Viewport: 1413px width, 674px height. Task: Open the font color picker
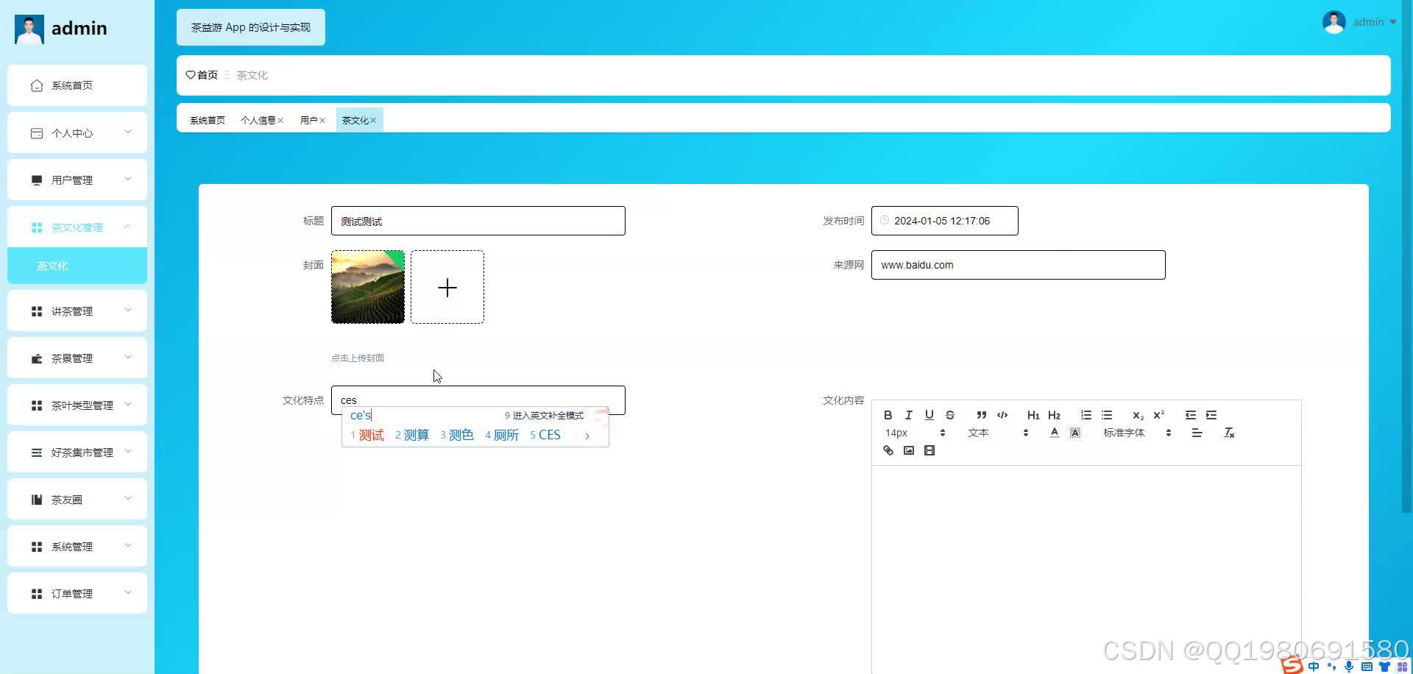1055,433
